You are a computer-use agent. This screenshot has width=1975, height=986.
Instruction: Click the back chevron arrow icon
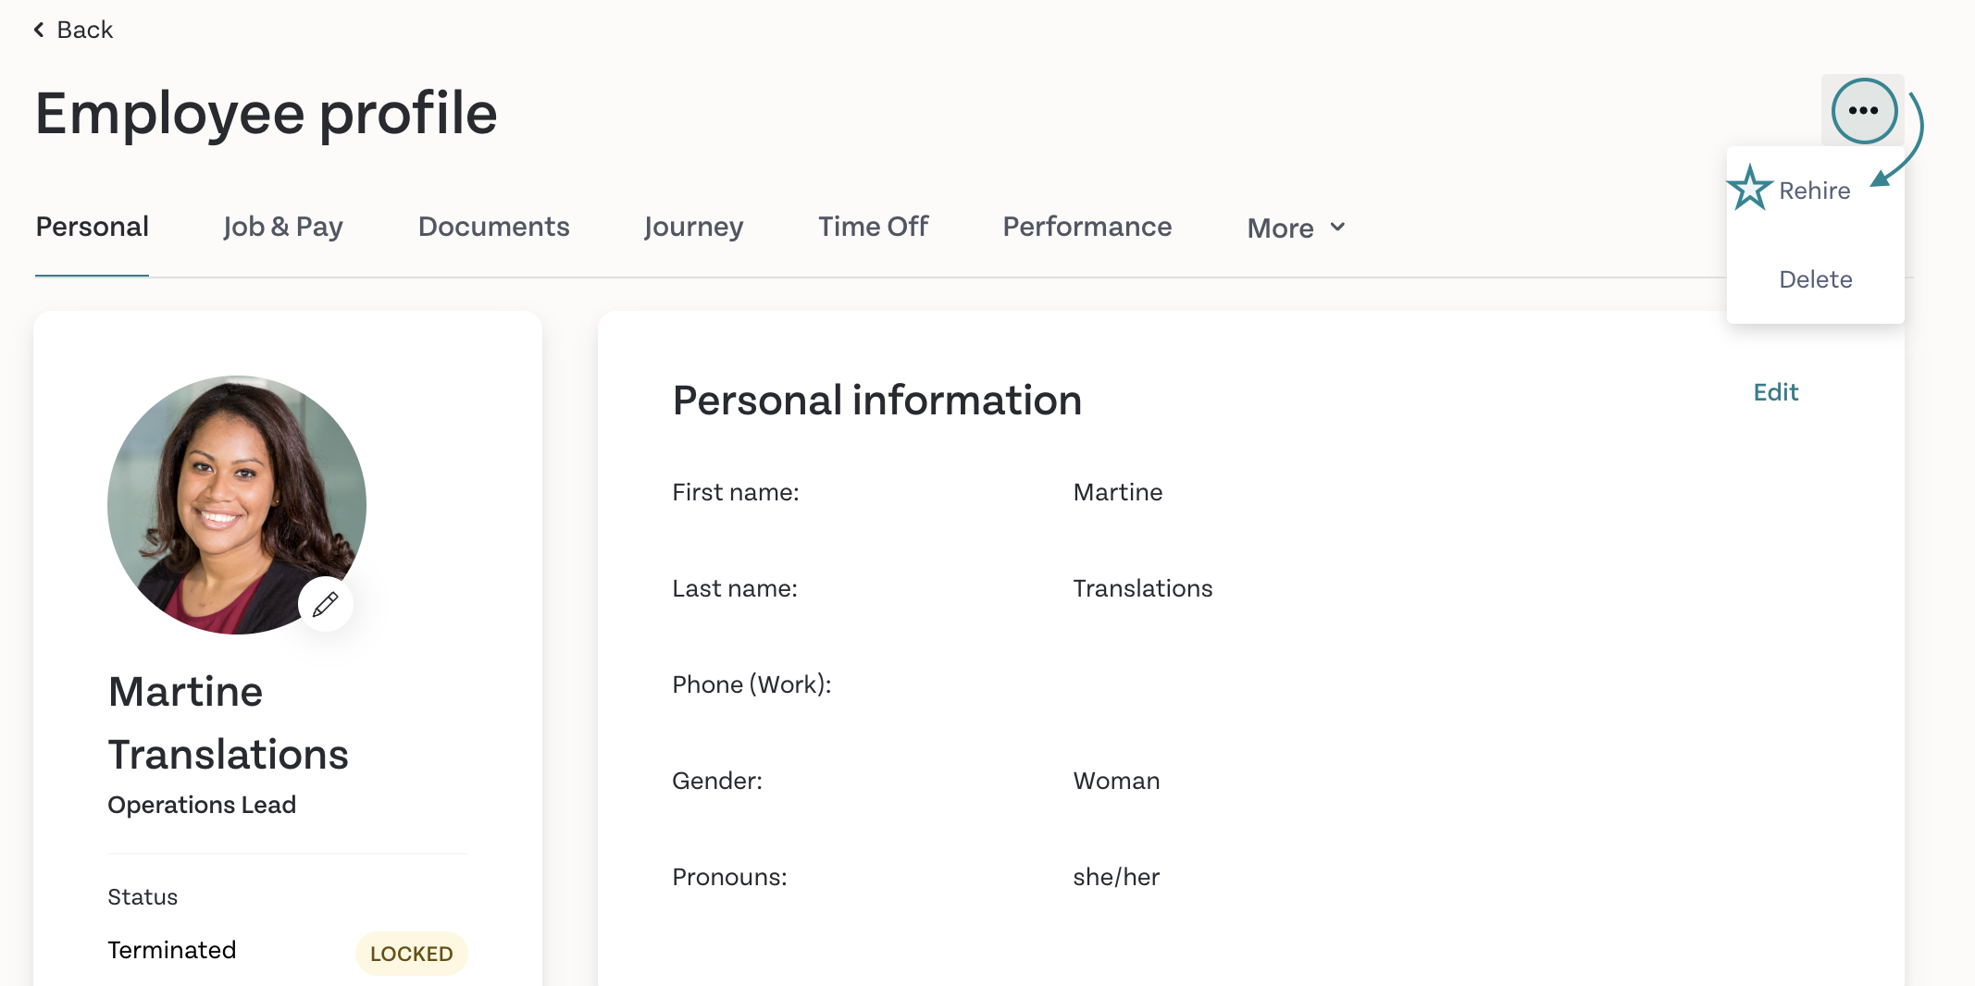[x=39, y=30]
